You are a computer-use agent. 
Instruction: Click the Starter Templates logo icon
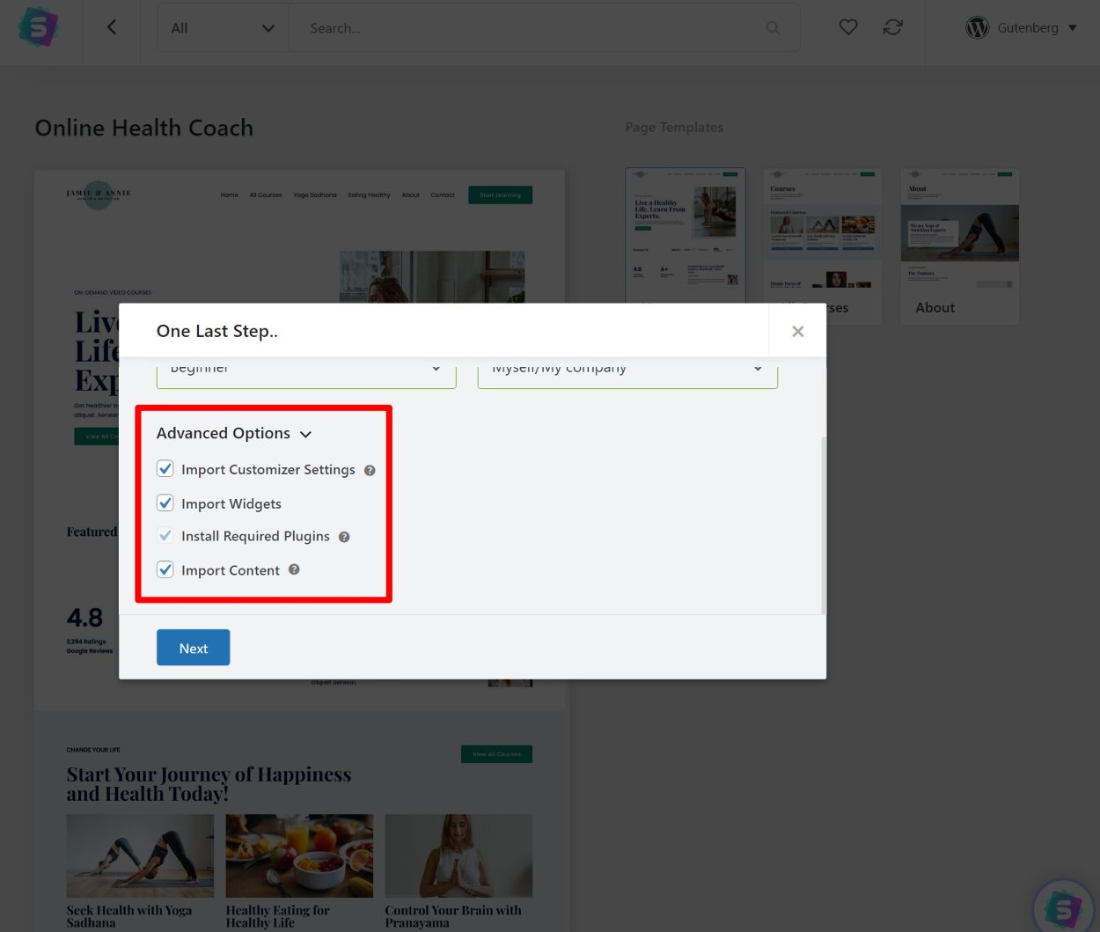pos(38,27)
